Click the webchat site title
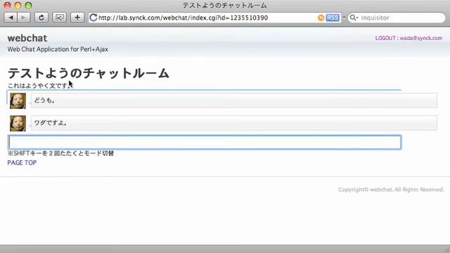 (x=27, y=38)
